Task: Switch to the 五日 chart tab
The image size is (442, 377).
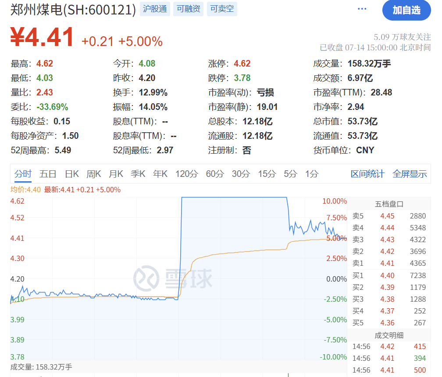Action: [x=48, y=174]
